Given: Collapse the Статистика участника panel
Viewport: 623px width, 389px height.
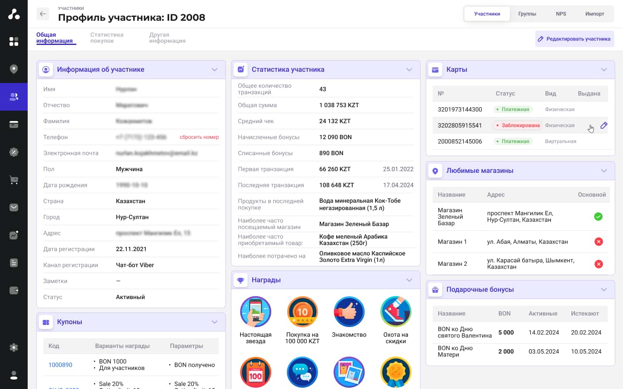Looking at the screenshot, I should click(409, 70).
